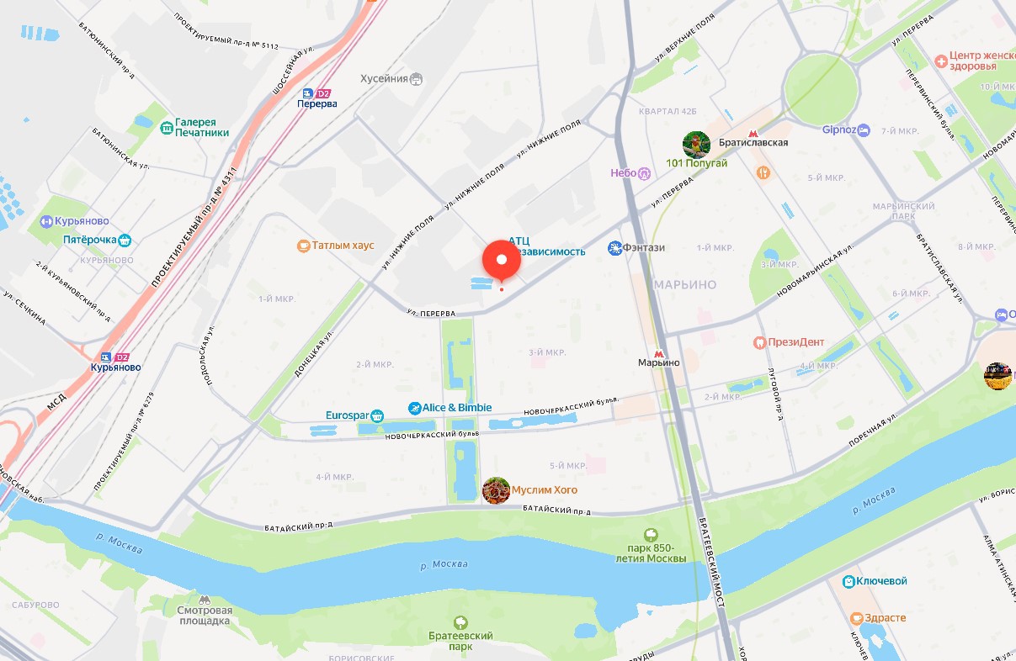Image resolution: width=1016 pixels, height=661 pixels.
Task: Open Братиславская metro station icon
Action: coord(753,133)
